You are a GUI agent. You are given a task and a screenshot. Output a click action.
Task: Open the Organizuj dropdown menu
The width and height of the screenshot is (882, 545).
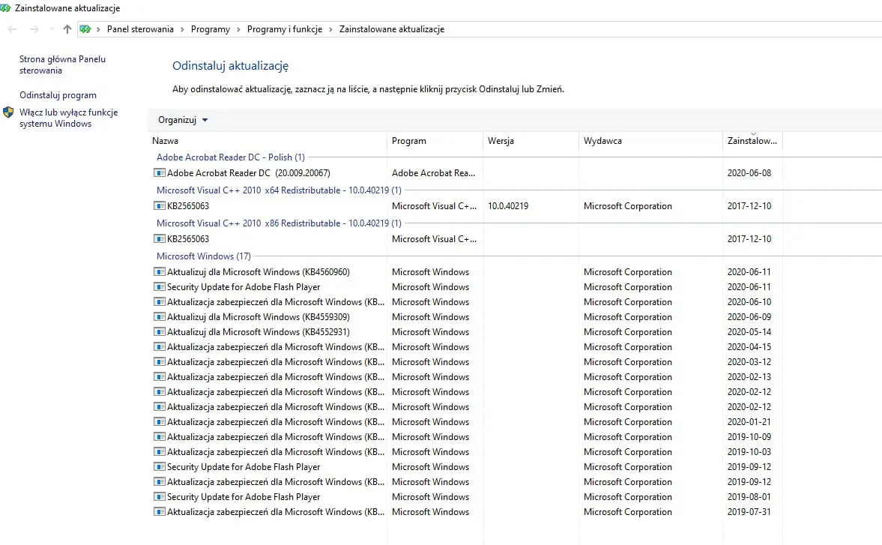(183, 120)
